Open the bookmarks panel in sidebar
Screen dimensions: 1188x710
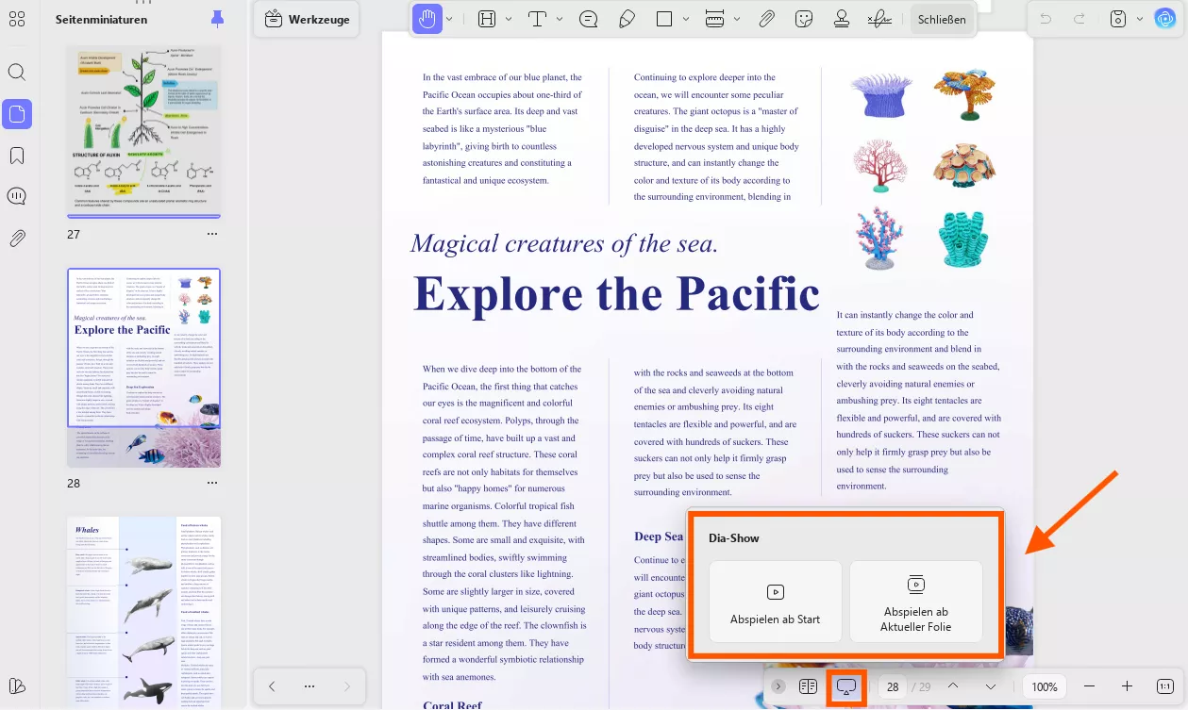tap(17, 156)
